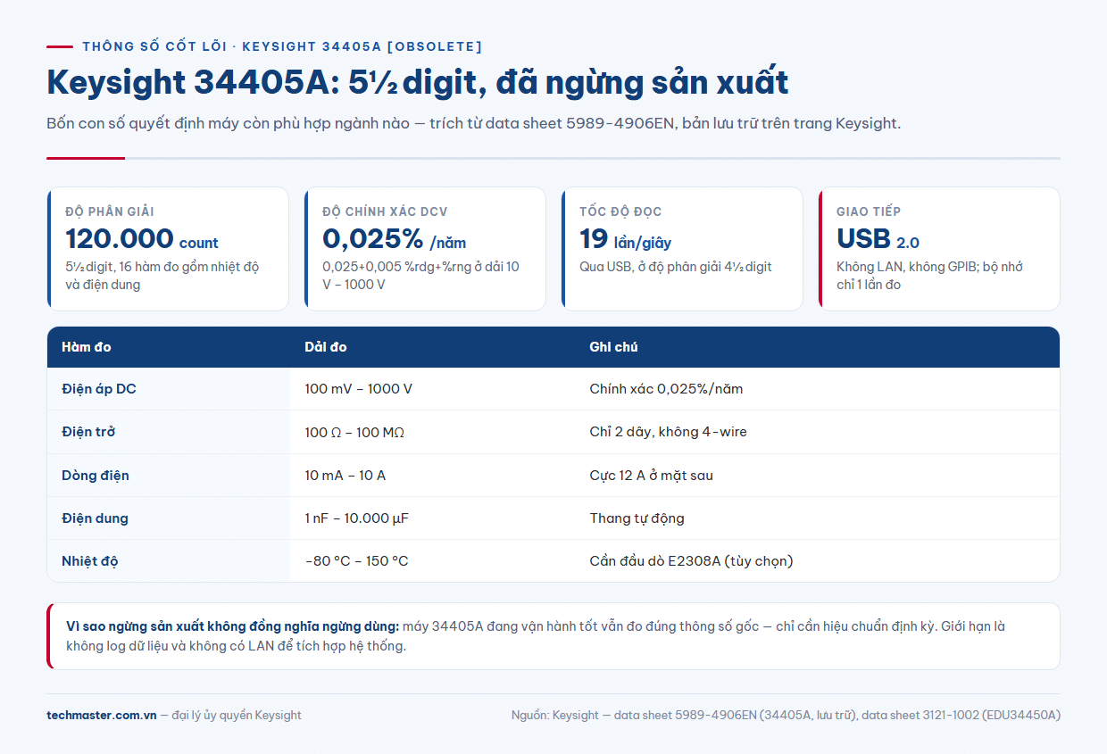Screen dimensions: 1107x754
Task: Click the 'Nguồn: Keysight' source citation in footer
Action: (786, 715)
